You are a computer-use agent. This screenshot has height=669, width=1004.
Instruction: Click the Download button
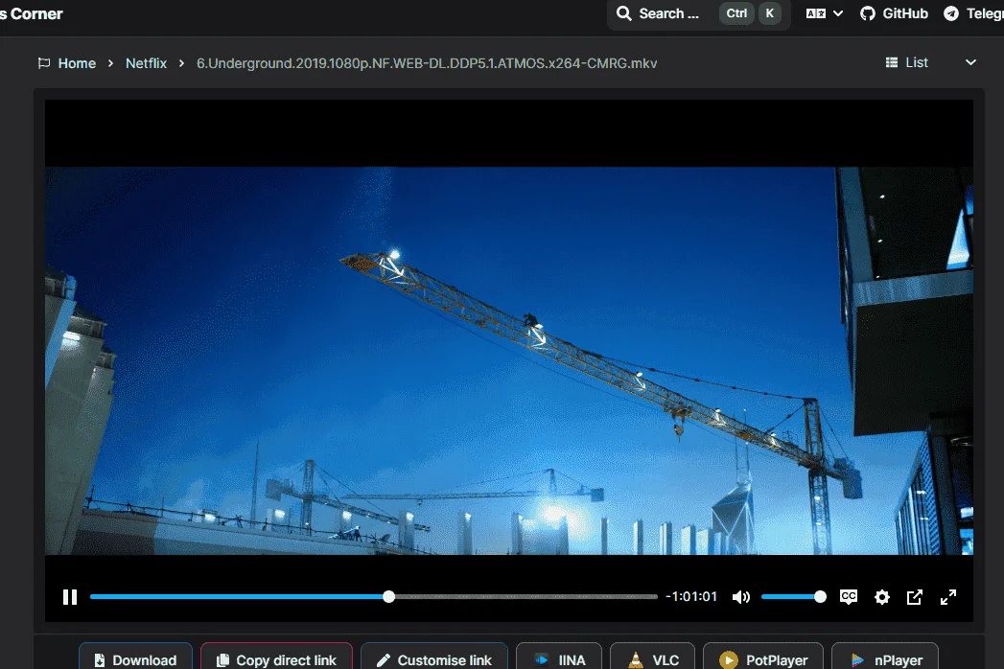click(136, 657)
